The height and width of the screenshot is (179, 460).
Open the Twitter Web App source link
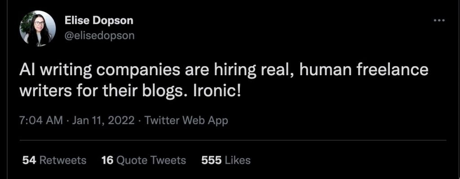coord(186,120)
